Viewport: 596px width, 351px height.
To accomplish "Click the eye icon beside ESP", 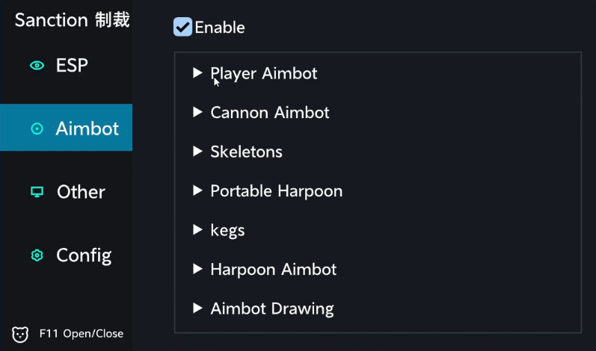I will point(37,66).
